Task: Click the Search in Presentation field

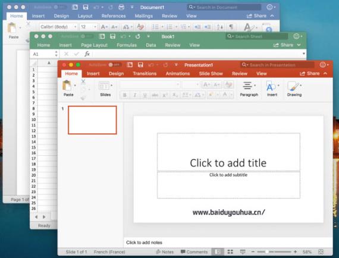Action: [x=277, y=65]
